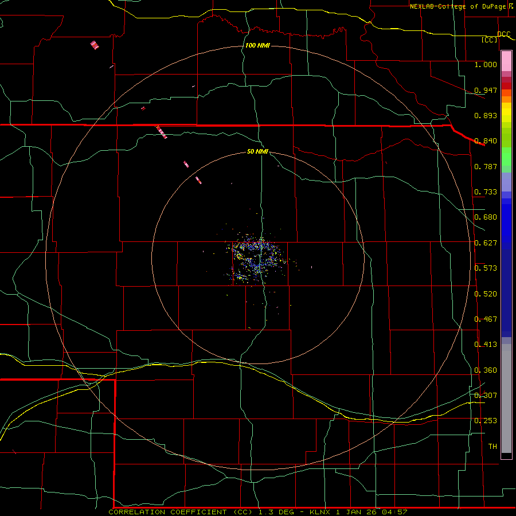Click the 0.627 value on the color scale
Viewport: 516px width, 516px height.
point(486,243)
